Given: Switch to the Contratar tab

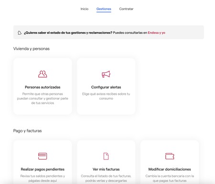Looking at the screenshot, I should click(126, 9).
